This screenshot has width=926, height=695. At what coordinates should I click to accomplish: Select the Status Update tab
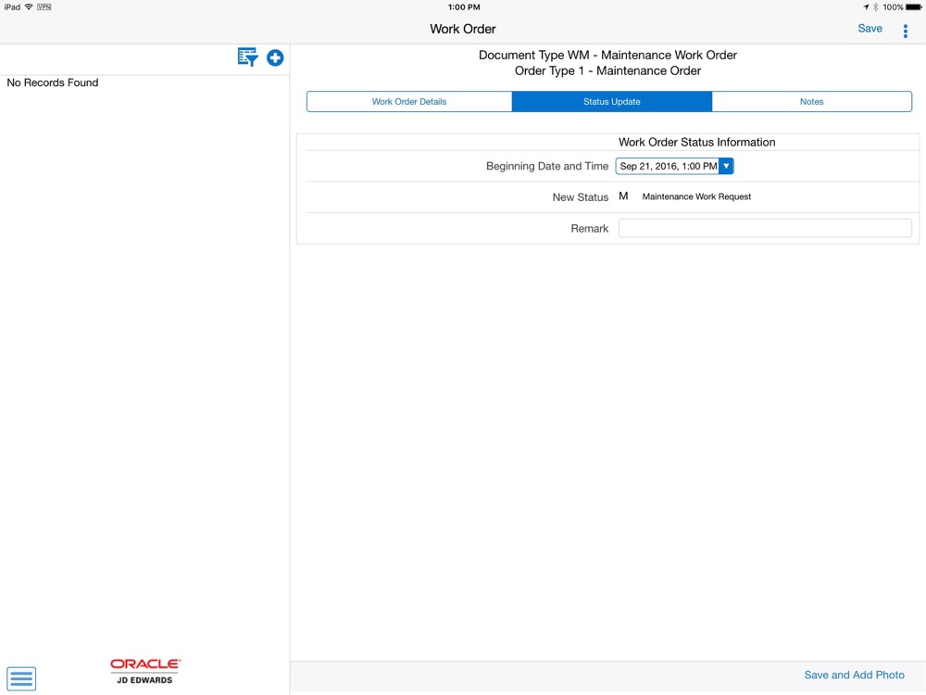pos(612,102)
